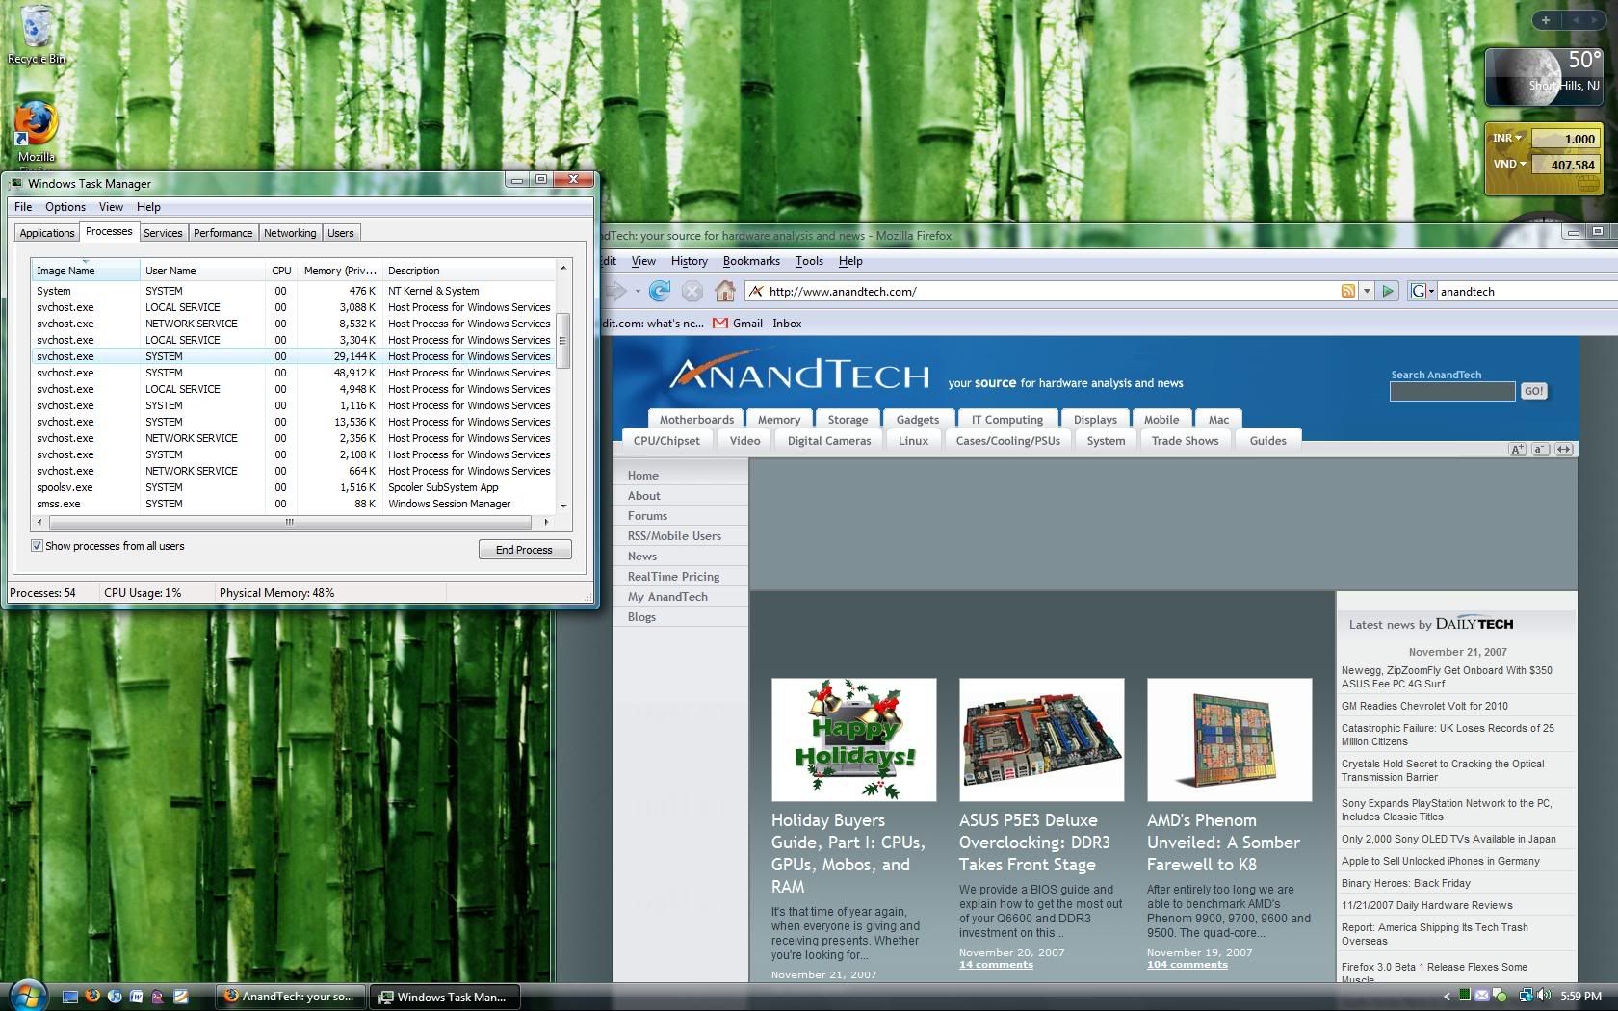Switch to the Performance tab

pyautogui.click(x=222, y=233)
